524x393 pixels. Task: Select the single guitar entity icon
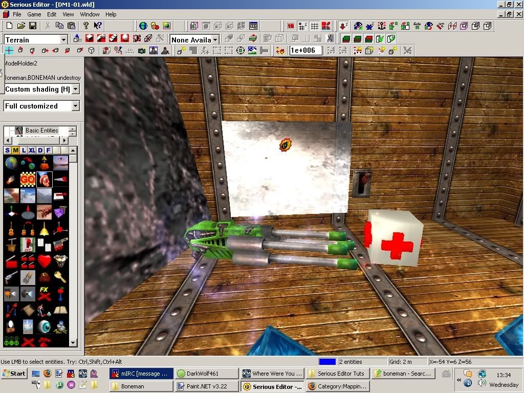click(x=11, y=229)
